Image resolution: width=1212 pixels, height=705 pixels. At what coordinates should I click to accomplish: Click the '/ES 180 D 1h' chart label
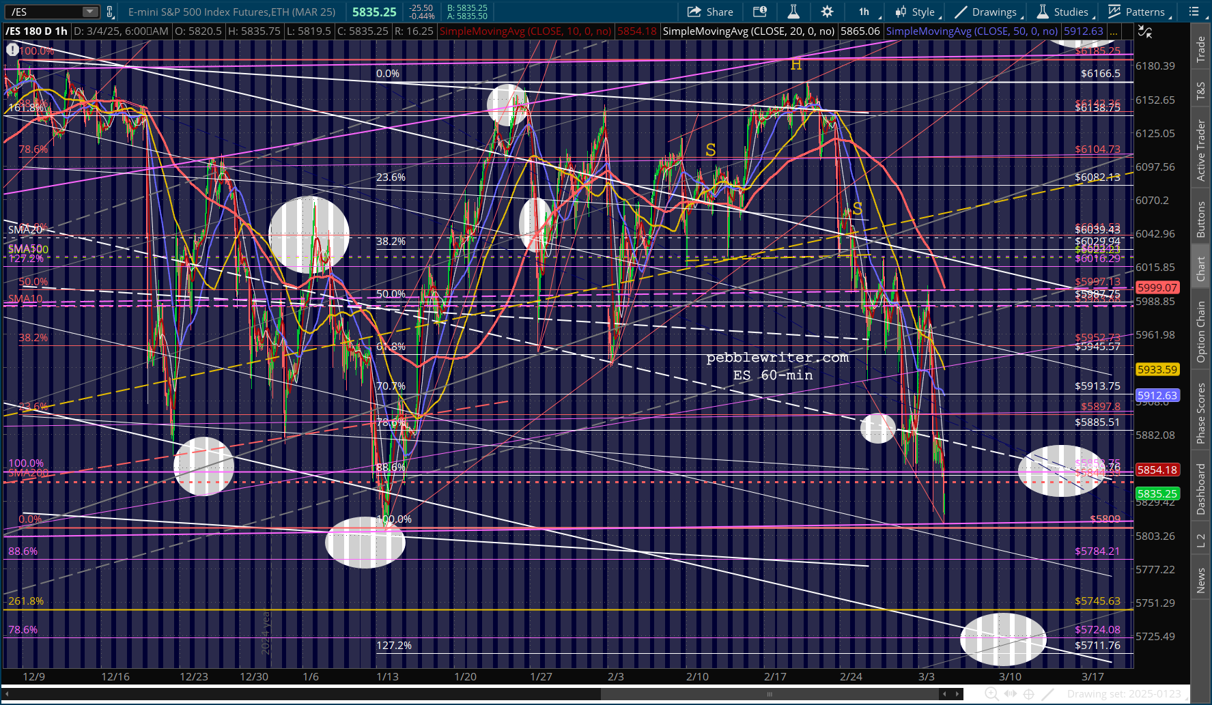[36, 31]
